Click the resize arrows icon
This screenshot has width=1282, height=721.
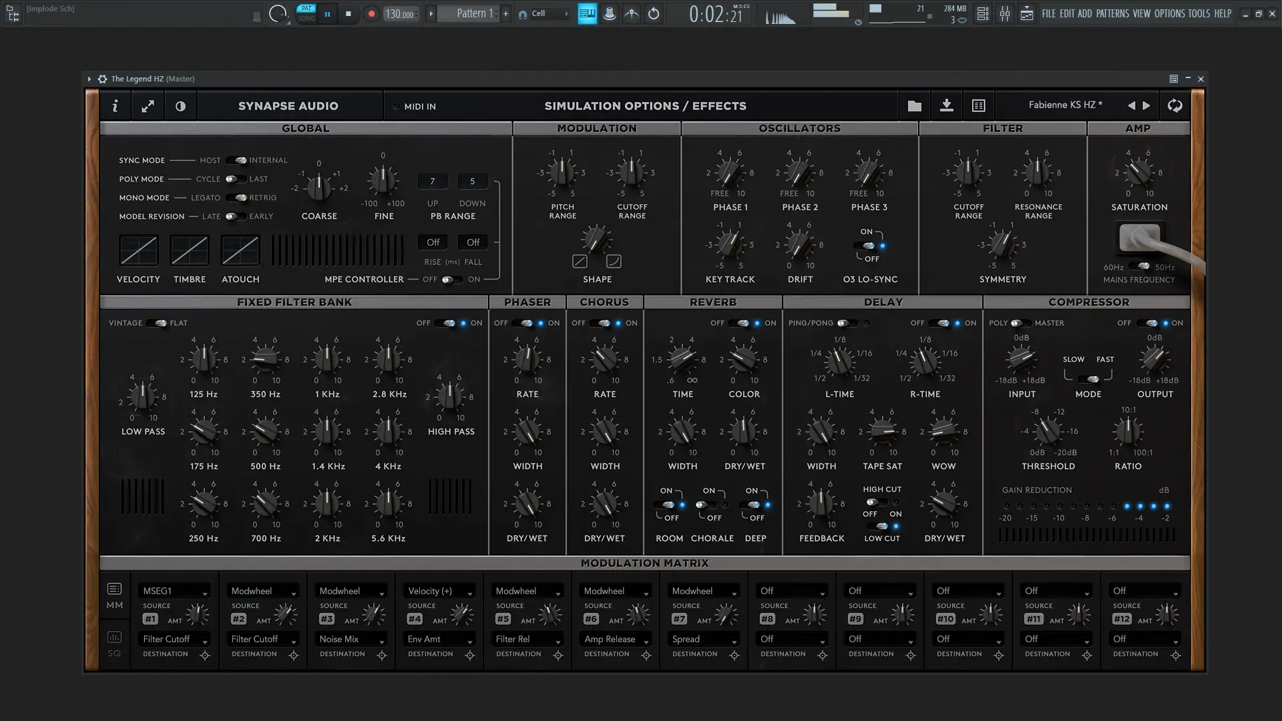coord(148,105)
